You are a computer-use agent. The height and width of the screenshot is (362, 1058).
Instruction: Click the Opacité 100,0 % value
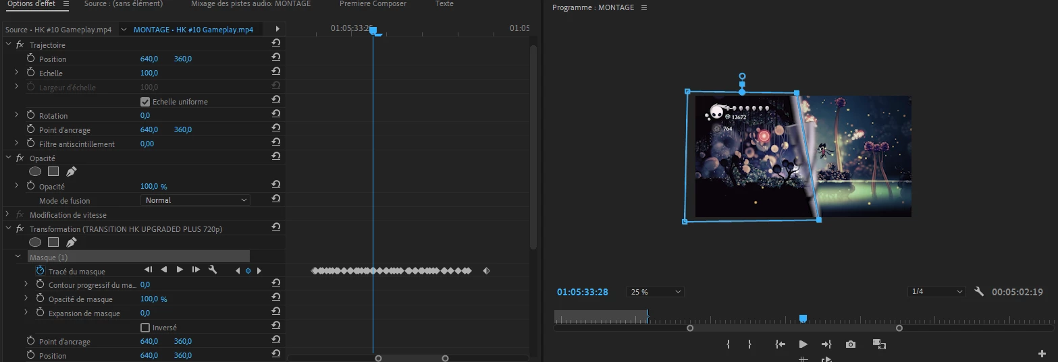(x=153, y=186)
